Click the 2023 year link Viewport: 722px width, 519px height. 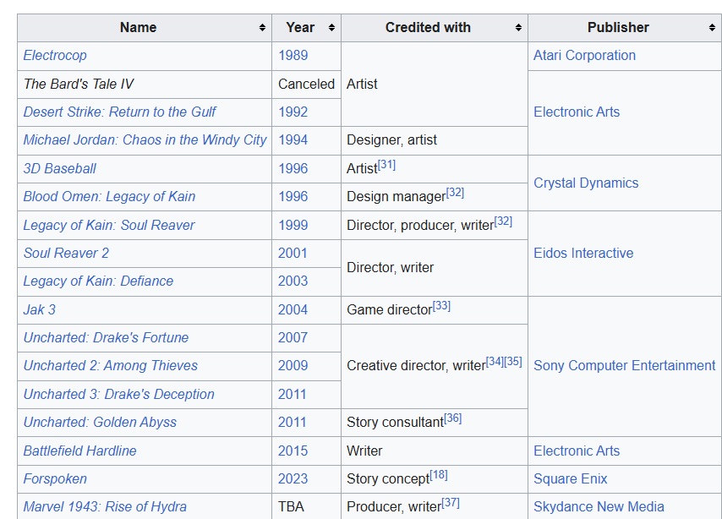[293, 479]
